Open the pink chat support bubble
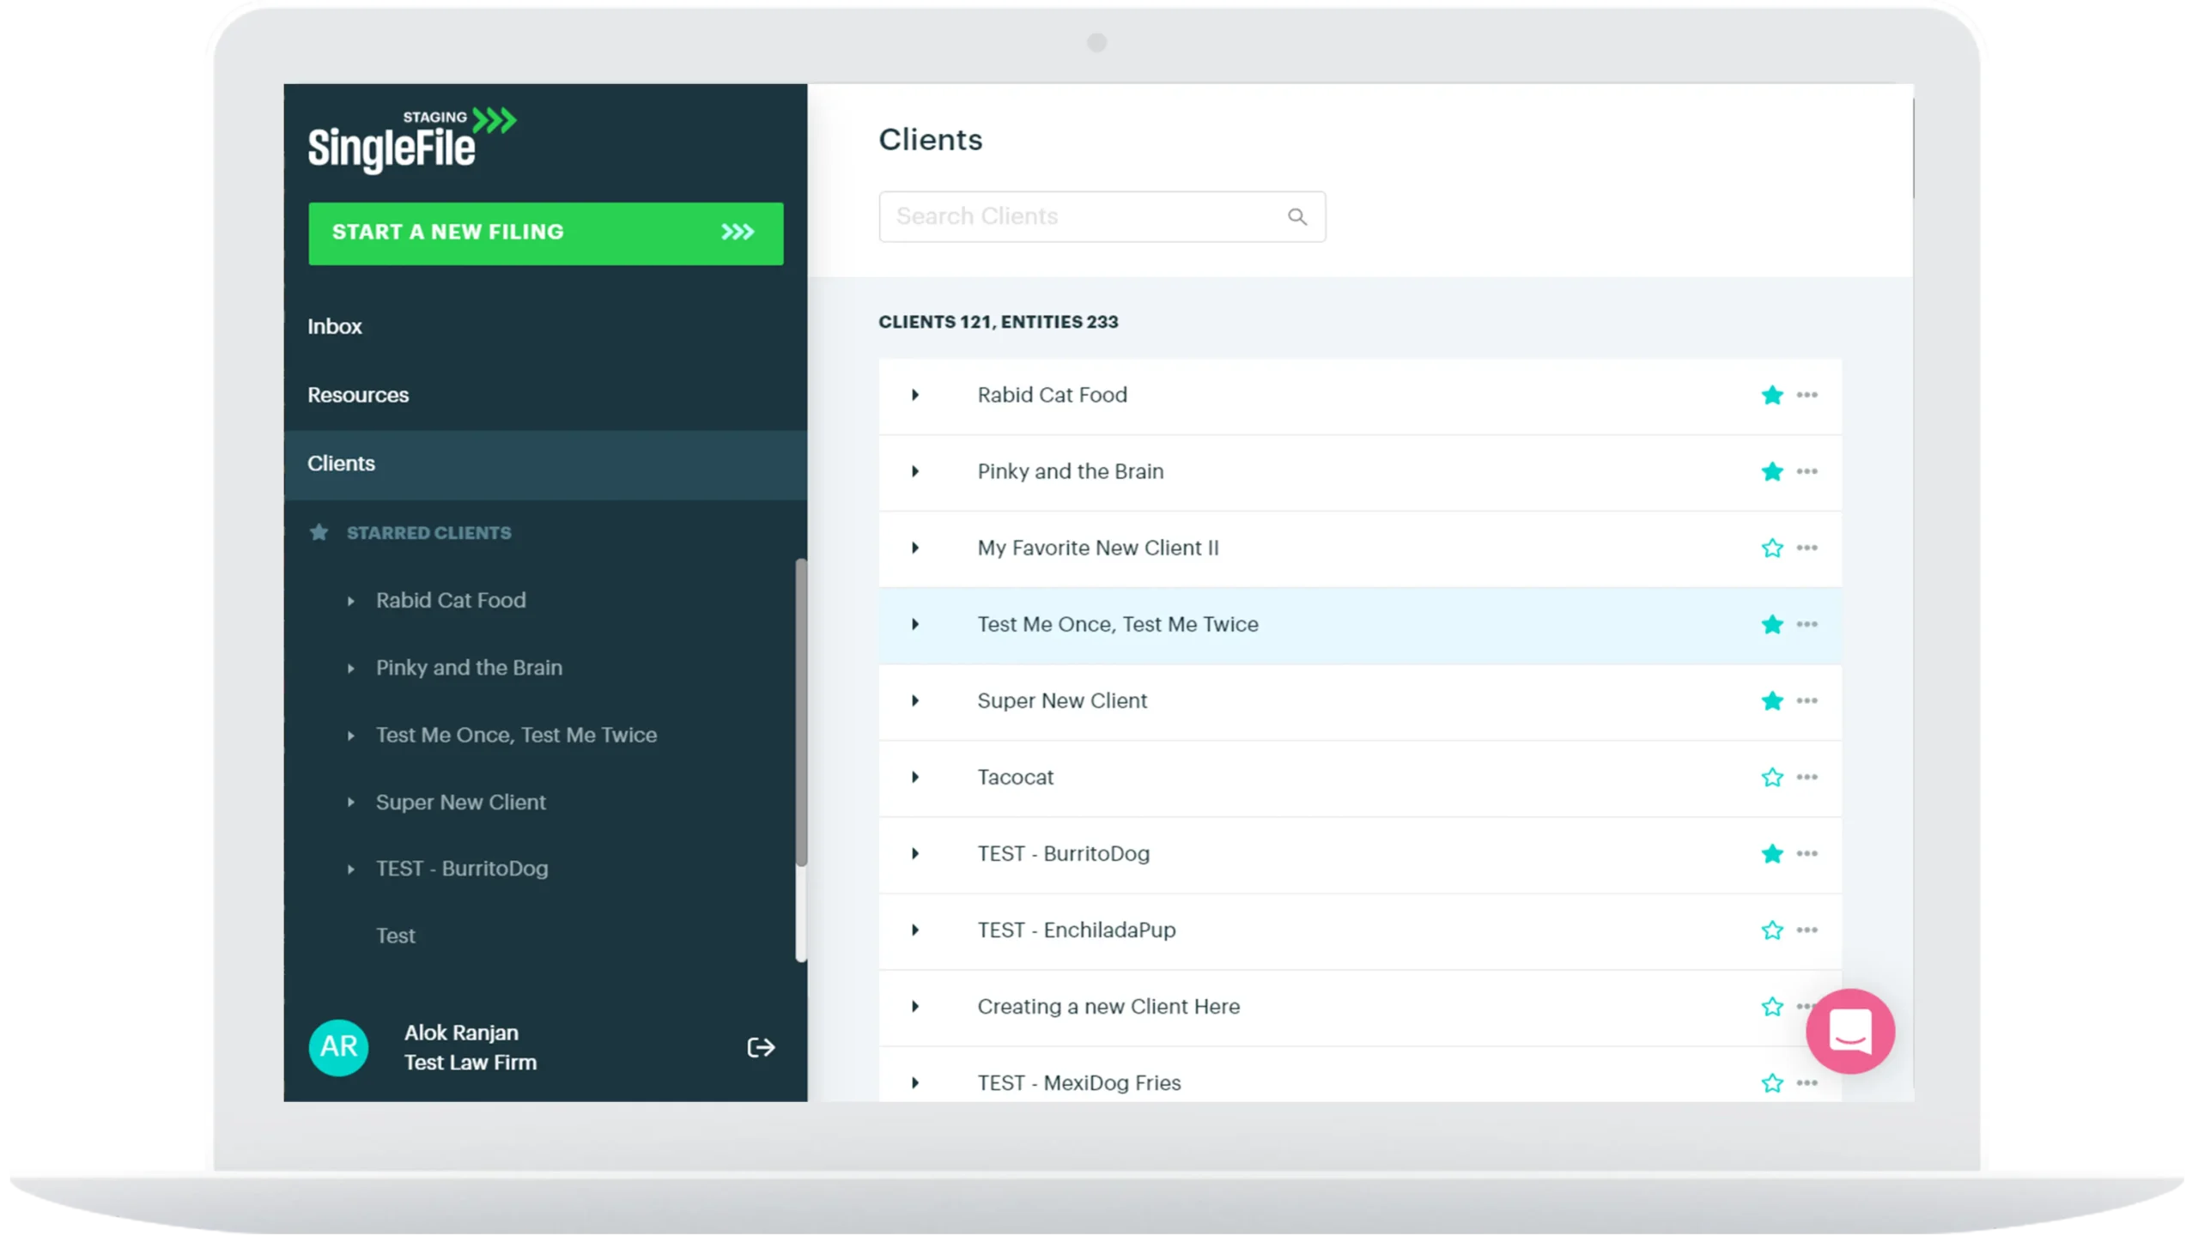Screen dimensions: 2198x1248 pos(1849,1031)
